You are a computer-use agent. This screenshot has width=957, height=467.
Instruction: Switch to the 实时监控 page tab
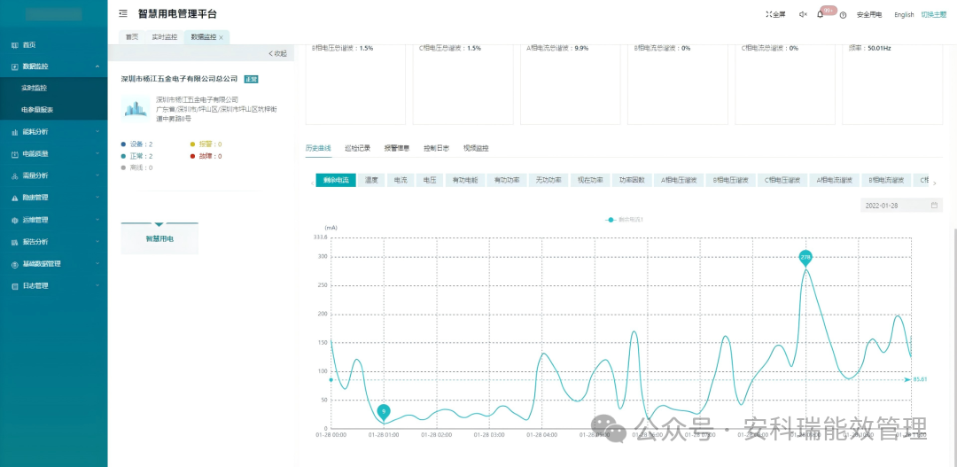164,37
